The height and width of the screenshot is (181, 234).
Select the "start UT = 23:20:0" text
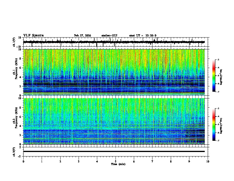(143, 35)
